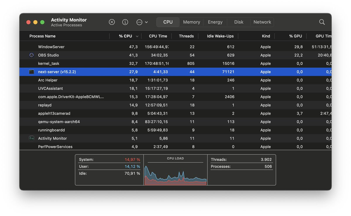Click the Idle 70,91 % value
The image size is (351, 216).
[x=132, y=173]
